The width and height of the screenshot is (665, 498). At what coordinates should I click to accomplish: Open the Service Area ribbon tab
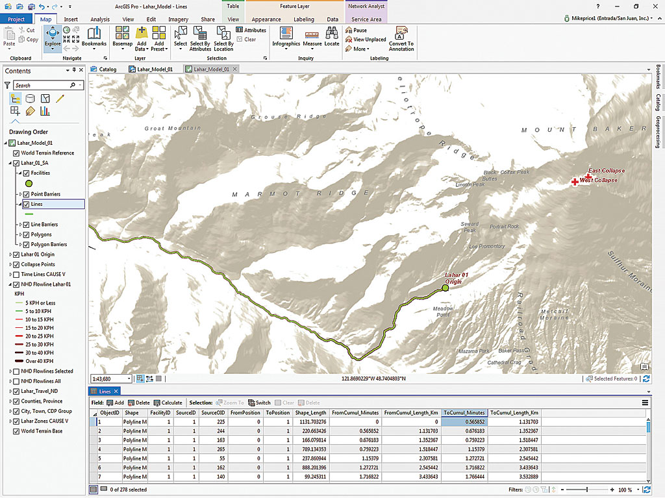click(x=366, y=19)
